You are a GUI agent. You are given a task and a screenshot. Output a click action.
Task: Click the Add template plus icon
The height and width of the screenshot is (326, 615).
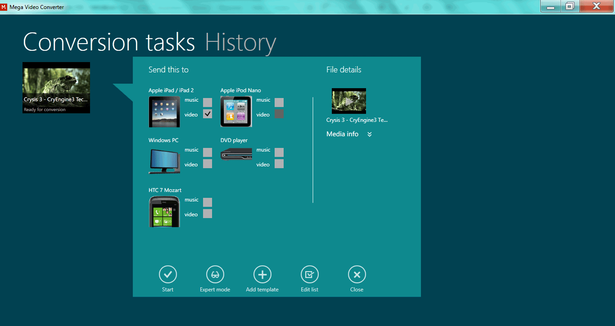click(x=262, y=274)
